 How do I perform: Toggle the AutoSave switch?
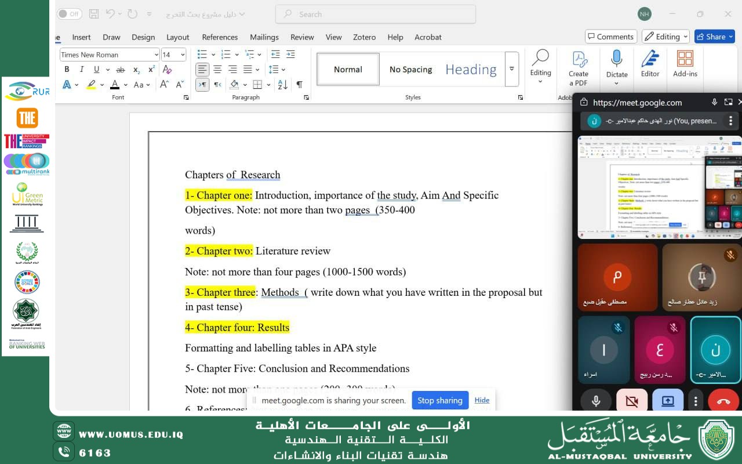[70, 14]
